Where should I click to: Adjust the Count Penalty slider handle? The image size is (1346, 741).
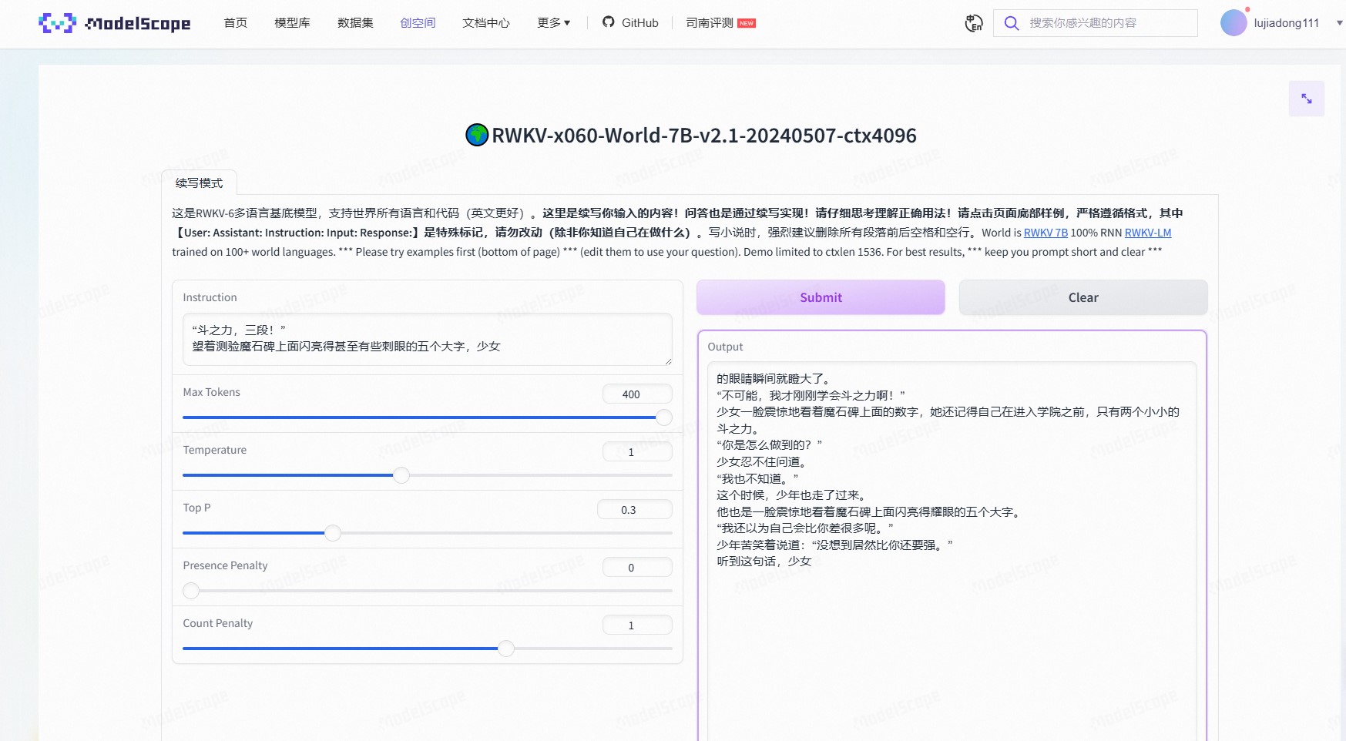pos(506,649)
